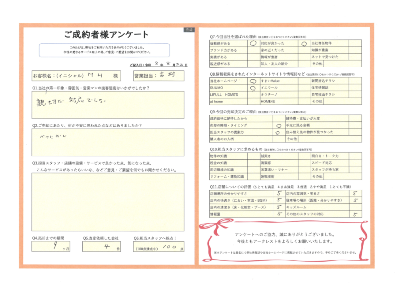Viewport: 400px width, 283px height.
Task: Click the 知人・友人の紹介 cell
Action: tap(279, 64)
